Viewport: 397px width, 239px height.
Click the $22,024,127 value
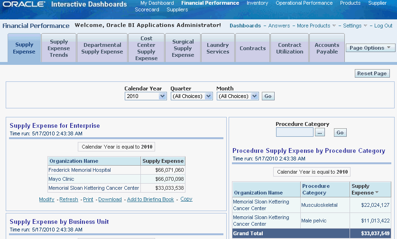tap(375, 205)
